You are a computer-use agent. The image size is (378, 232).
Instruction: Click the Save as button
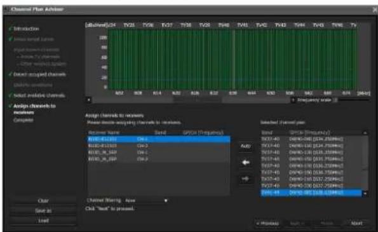(43, 211)
